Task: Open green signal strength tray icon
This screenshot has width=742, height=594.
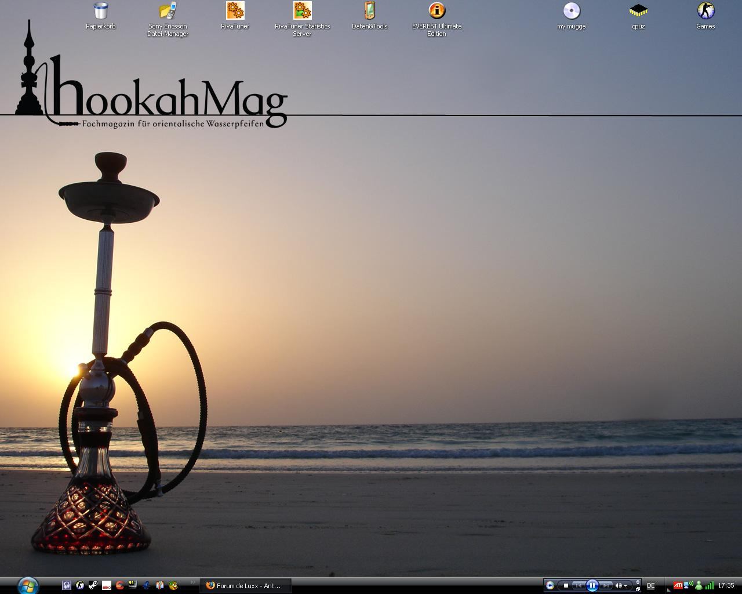Action: click(710, 585)
